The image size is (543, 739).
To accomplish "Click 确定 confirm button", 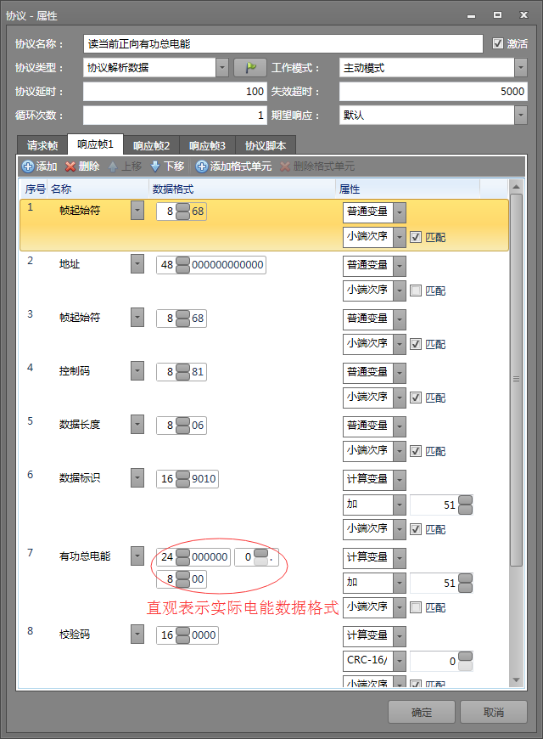I will [x=422, y=712].
